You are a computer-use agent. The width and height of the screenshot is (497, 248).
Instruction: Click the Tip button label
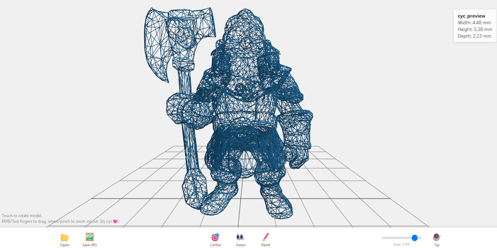tap(436, 245)
